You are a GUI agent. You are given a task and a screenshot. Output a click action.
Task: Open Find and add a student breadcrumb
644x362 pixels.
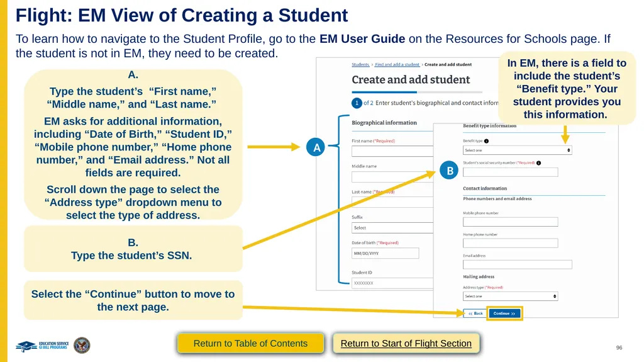pos(397,65)
